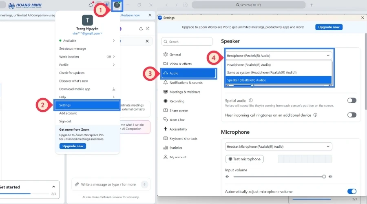367x204 pixels.
Task: Click Upgrade now in the profile menu
Action: [73, 146]
